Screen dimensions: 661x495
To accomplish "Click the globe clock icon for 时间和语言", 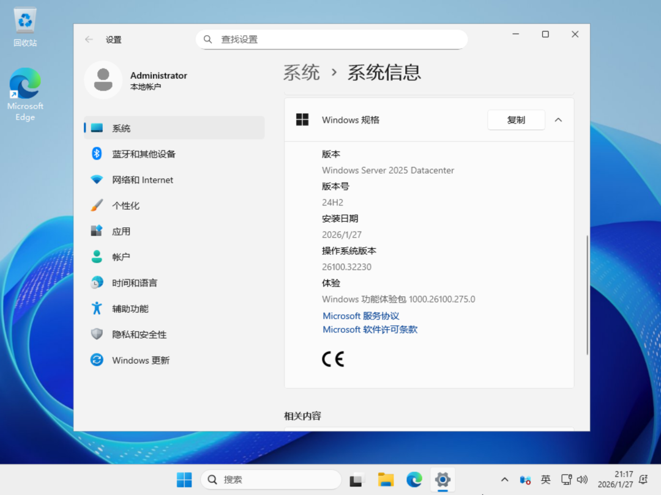I will [97, 282].
